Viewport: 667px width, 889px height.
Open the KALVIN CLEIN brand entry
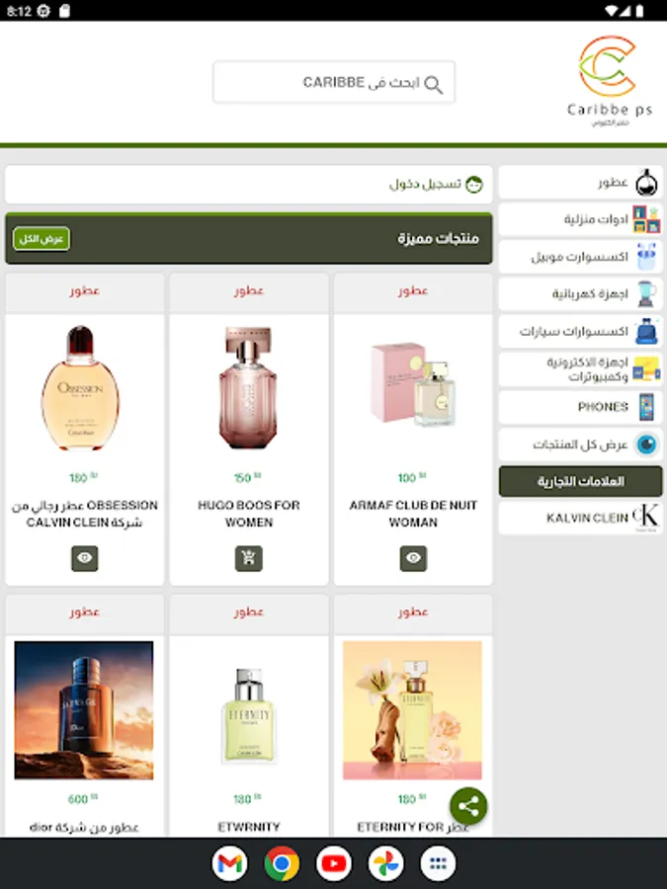[x=580, y=518]
